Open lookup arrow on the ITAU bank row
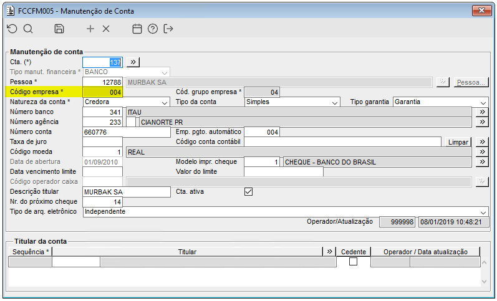The height and width of the screenshot is (301, 497). pos(482,112)
